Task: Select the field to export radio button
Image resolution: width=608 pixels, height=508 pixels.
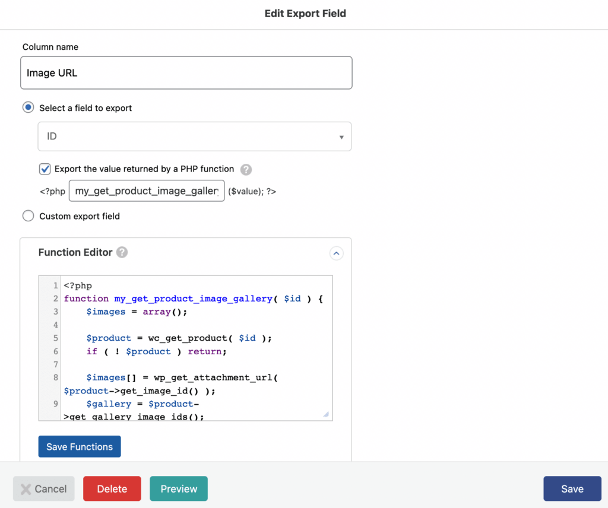Action: (x=28, y=107)
